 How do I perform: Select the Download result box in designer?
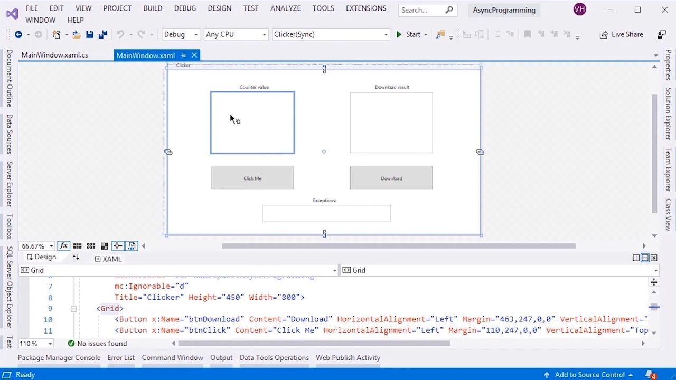click(x=391, y=122)
